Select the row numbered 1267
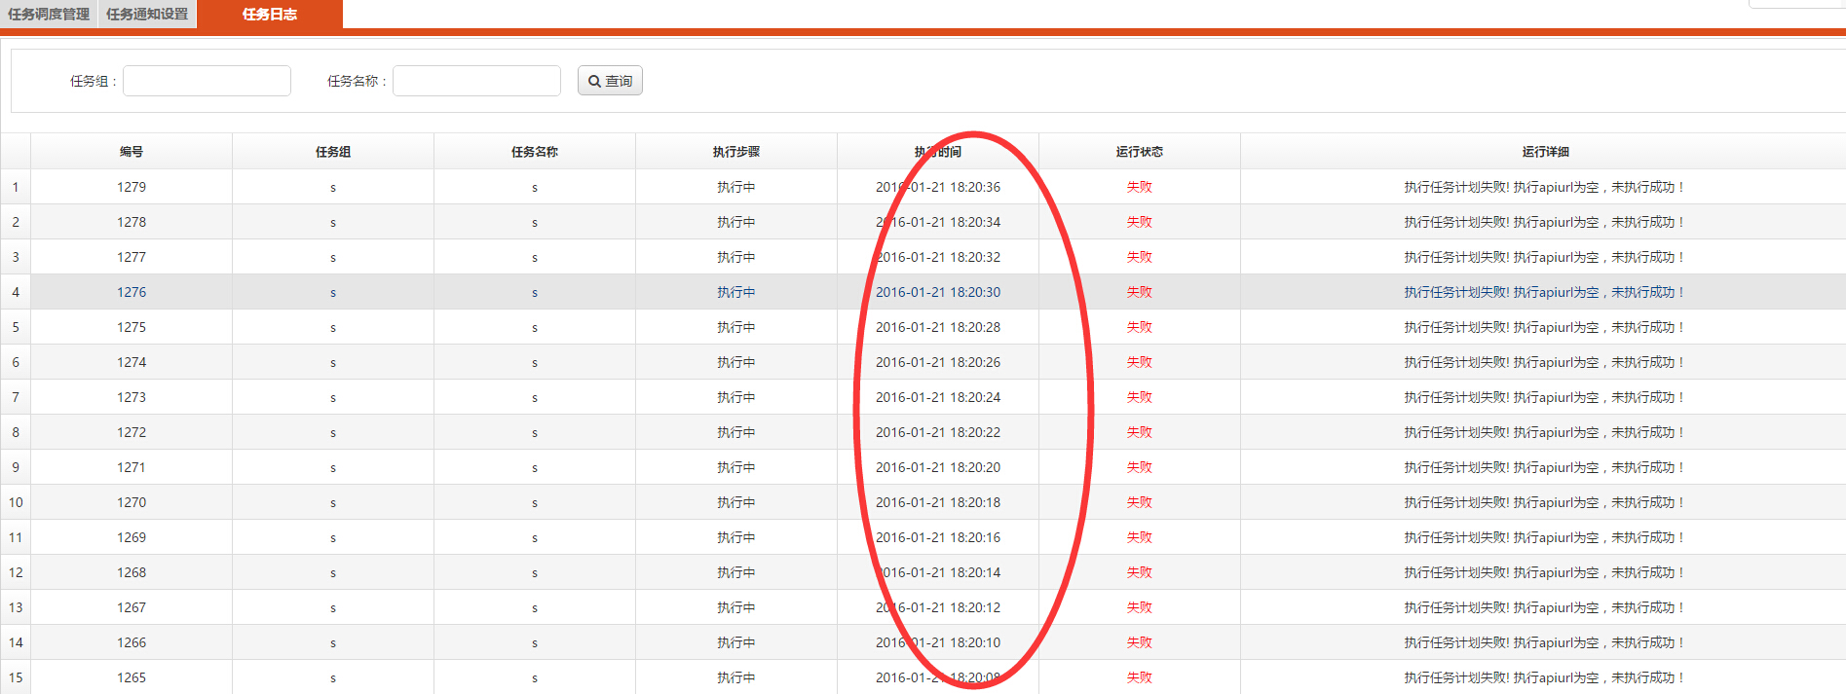The image size is (1846, 694). click(923, 607)
